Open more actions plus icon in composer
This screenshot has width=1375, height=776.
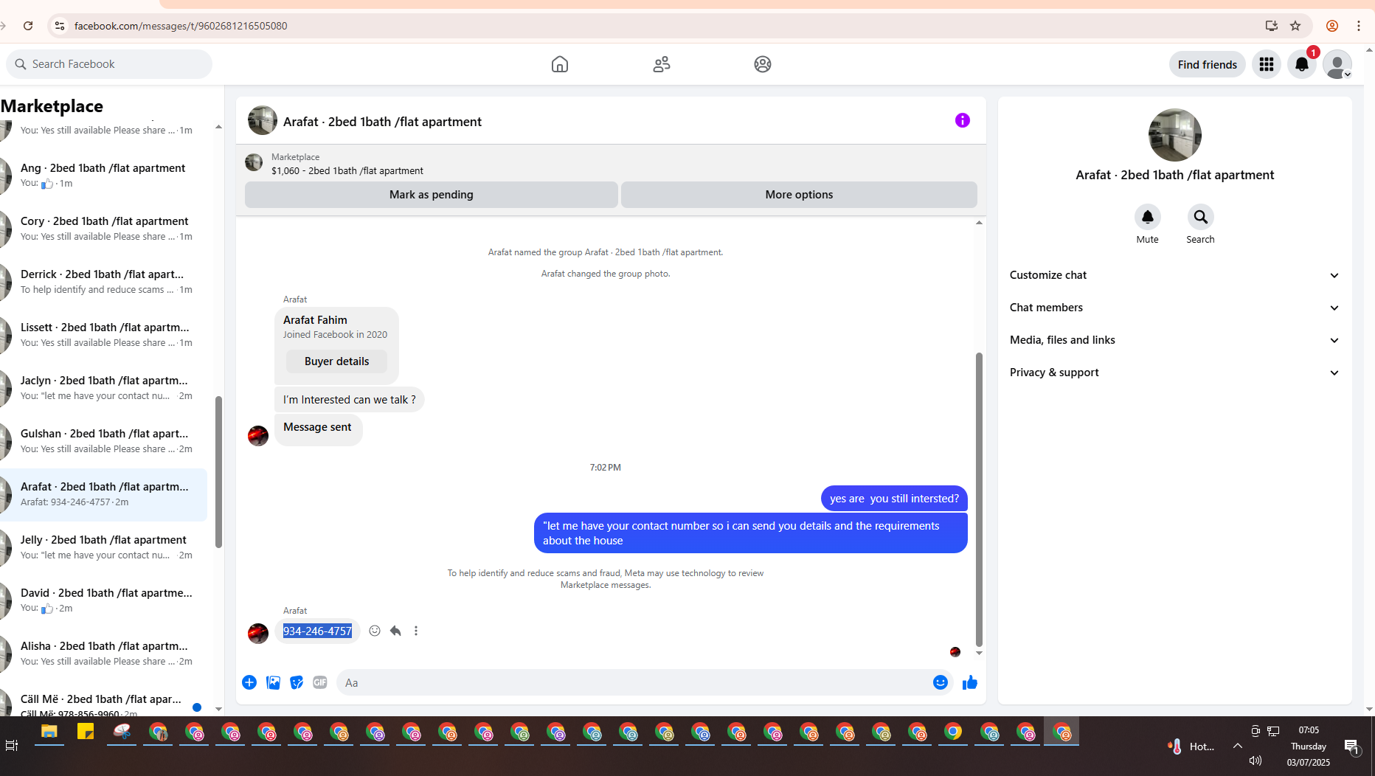[249, 682]
